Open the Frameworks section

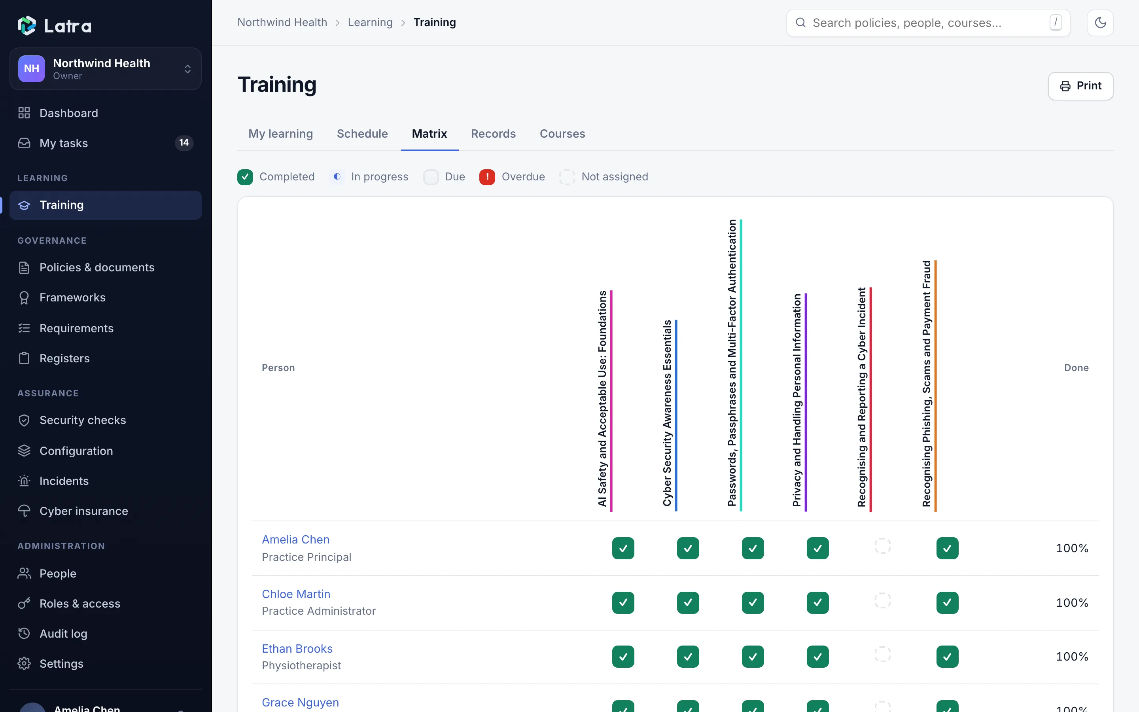(x=106, y=297)
